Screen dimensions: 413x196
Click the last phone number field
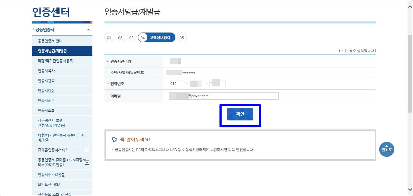[218, 83]
